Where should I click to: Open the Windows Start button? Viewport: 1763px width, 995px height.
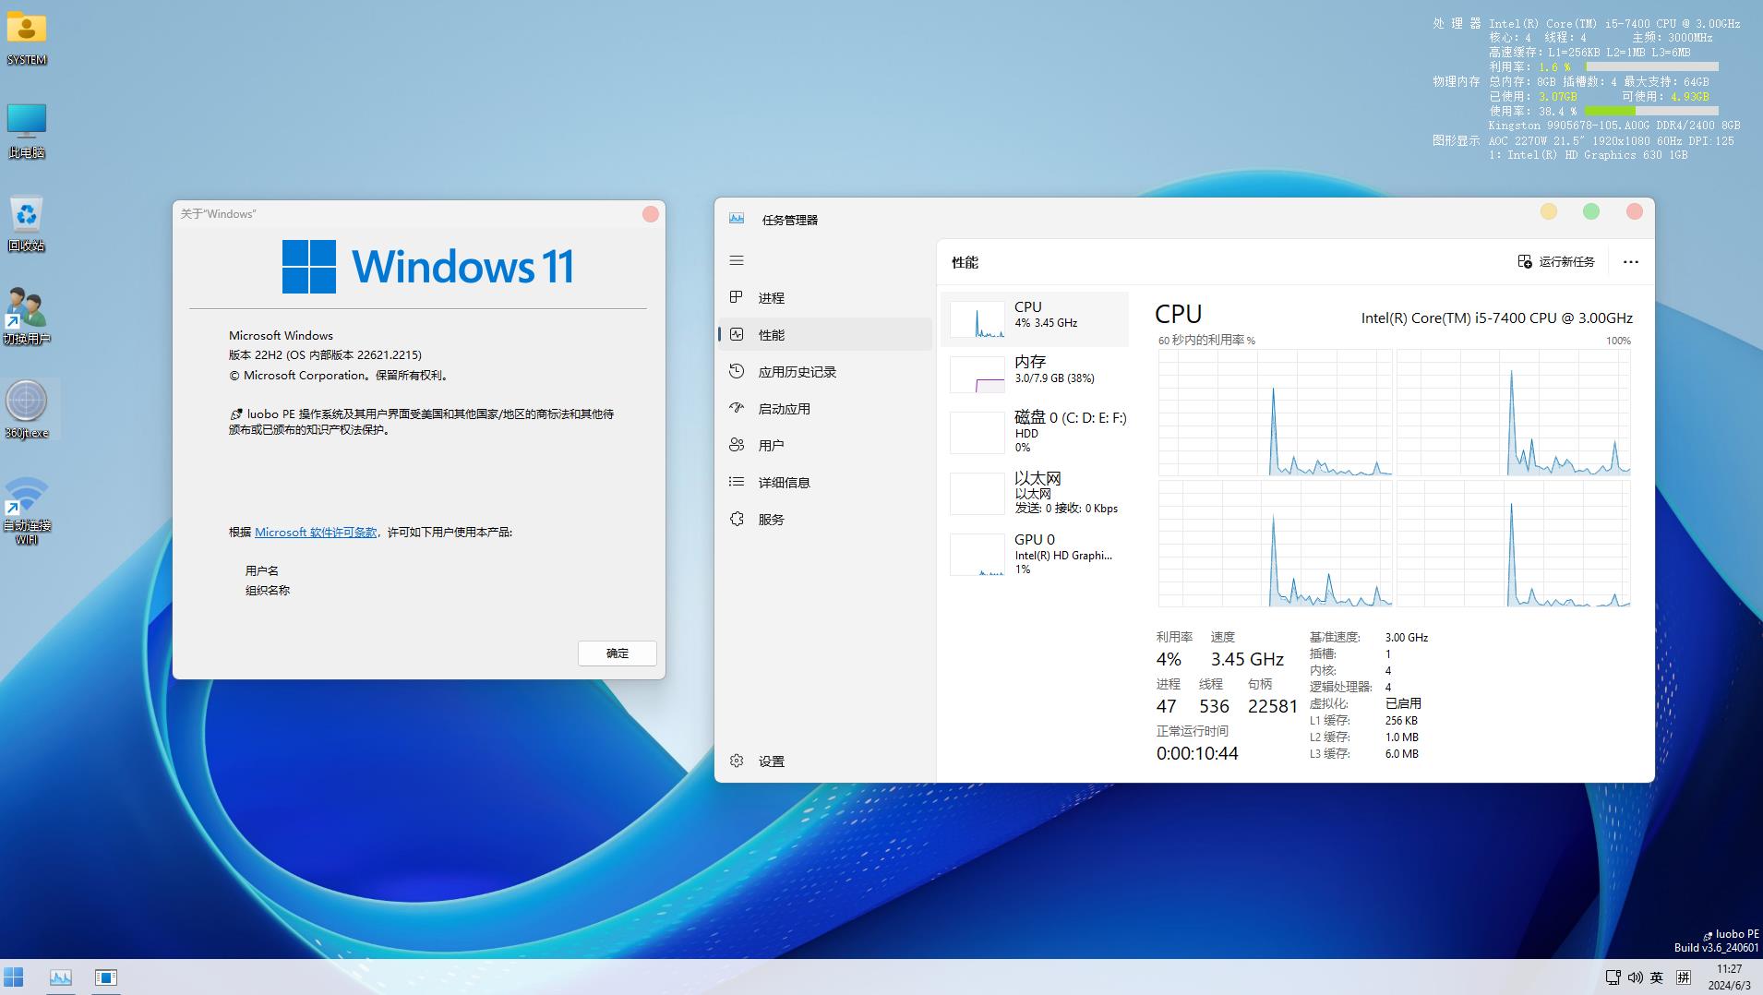tap(14, 977)
